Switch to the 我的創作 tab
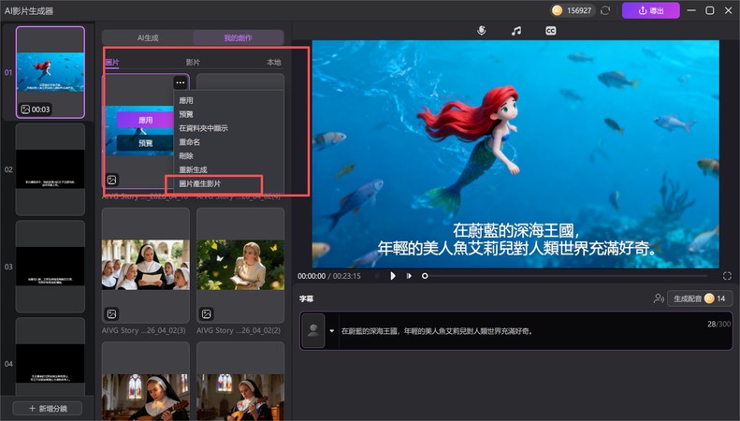 pyautogui.click(x=239, y=37)
